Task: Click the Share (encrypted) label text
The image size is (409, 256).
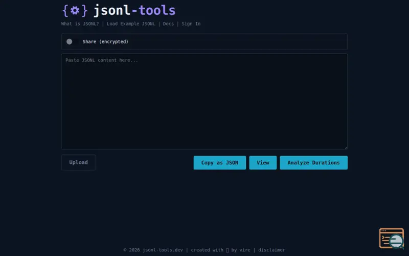Action: [105, 41]
